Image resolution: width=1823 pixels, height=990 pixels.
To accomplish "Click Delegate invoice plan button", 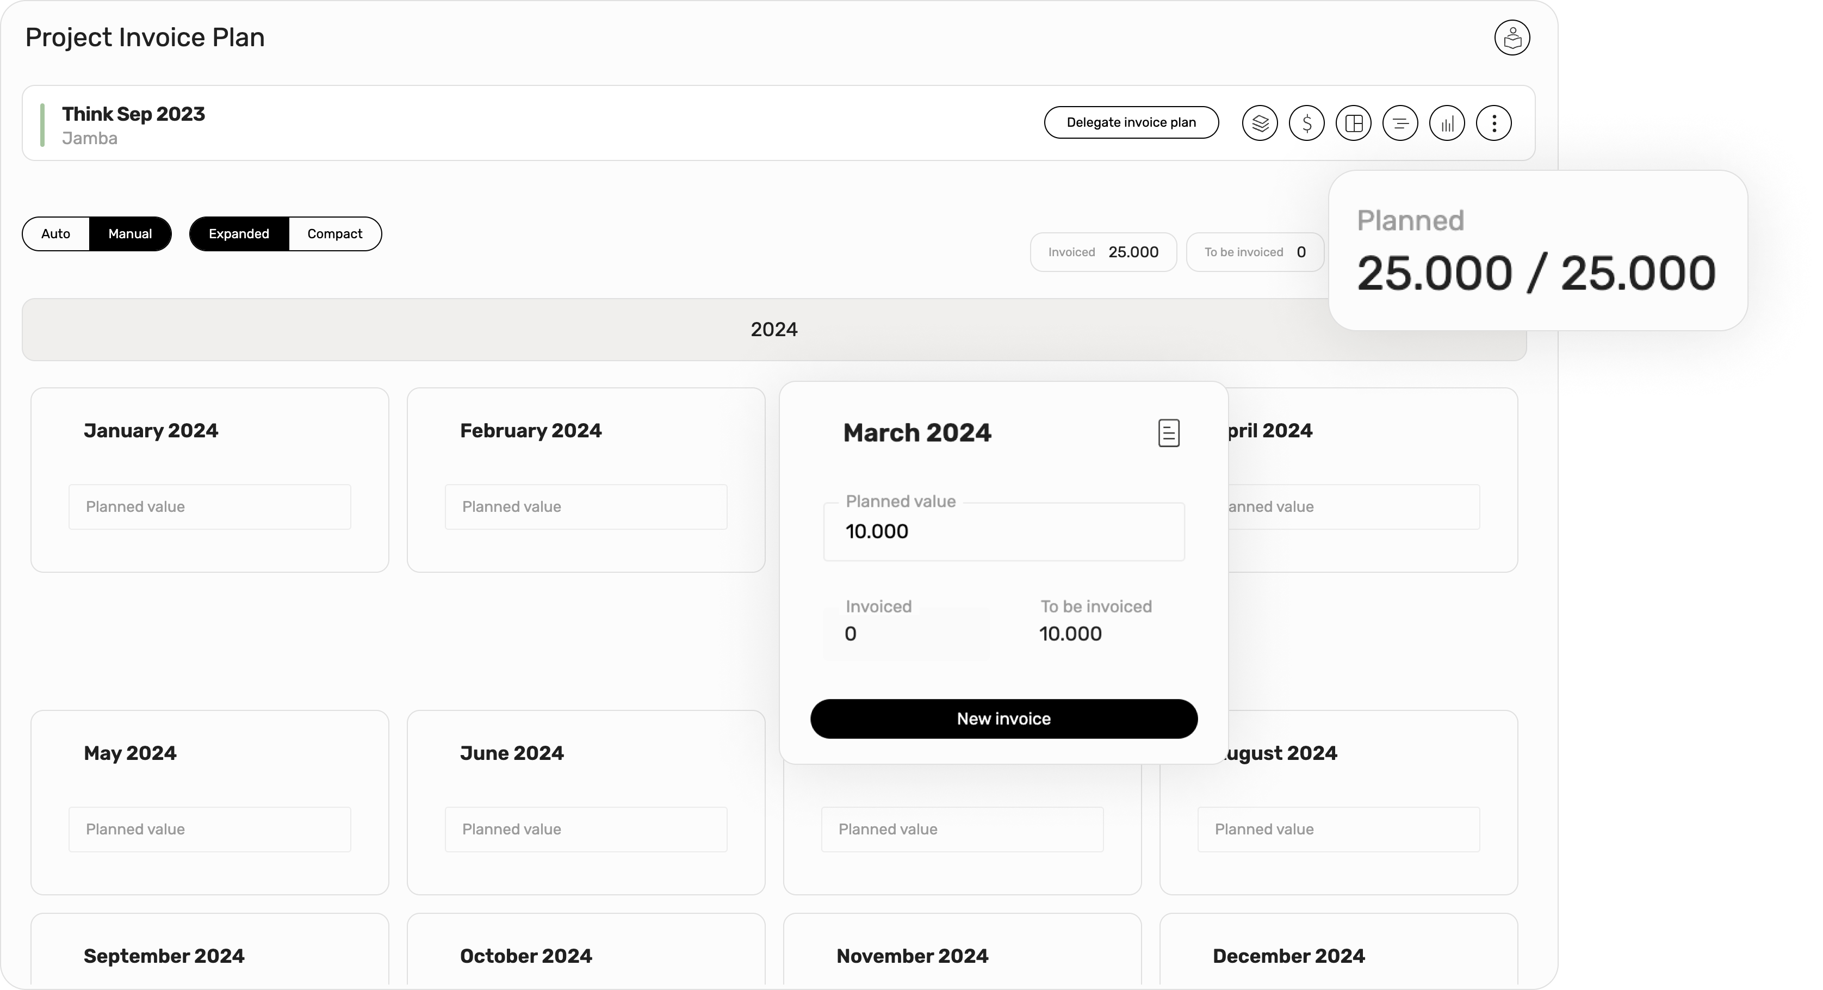I will coord(1131,122).
